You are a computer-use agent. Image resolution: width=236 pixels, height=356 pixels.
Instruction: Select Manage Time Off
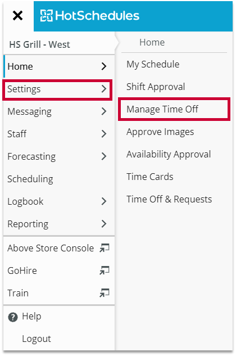pos(162,109)
